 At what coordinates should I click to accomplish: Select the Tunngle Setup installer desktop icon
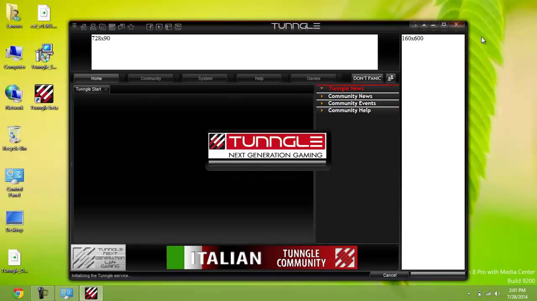44,57
